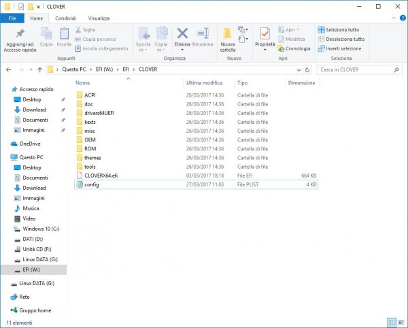Open Proprietà of the selected file
This screenshot has height=328, width=408.
pyautogui.click(x=265, y=39)
